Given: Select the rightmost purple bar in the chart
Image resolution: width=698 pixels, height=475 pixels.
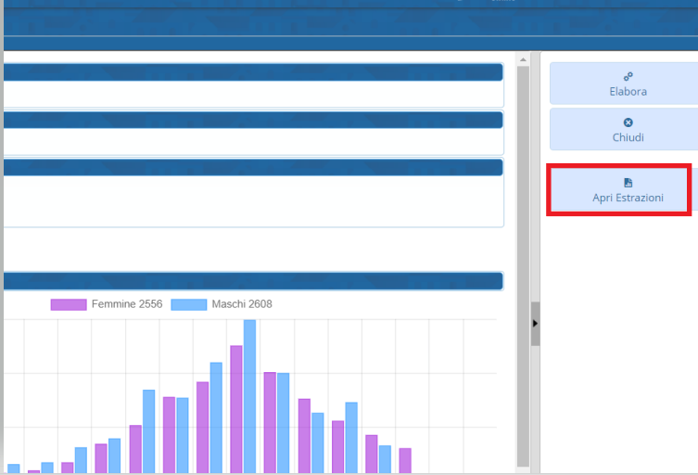Looking at the screenshot, I should (405, 460).
